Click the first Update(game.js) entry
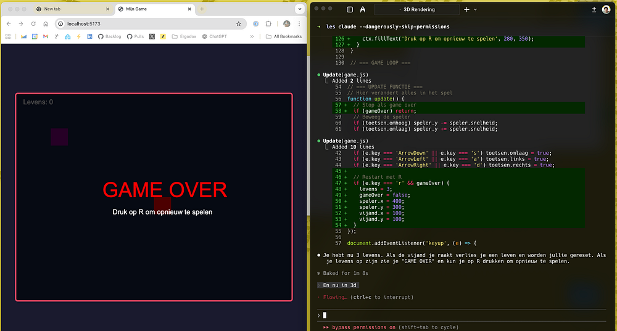The height and width of the screenshot is (331, 617). pyautogui.click(x=346, y=75)
